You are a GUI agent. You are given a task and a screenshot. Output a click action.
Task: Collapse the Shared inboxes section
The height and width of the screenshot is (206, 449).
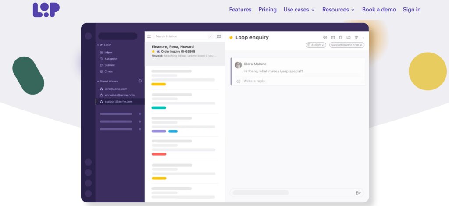(107, 81)
